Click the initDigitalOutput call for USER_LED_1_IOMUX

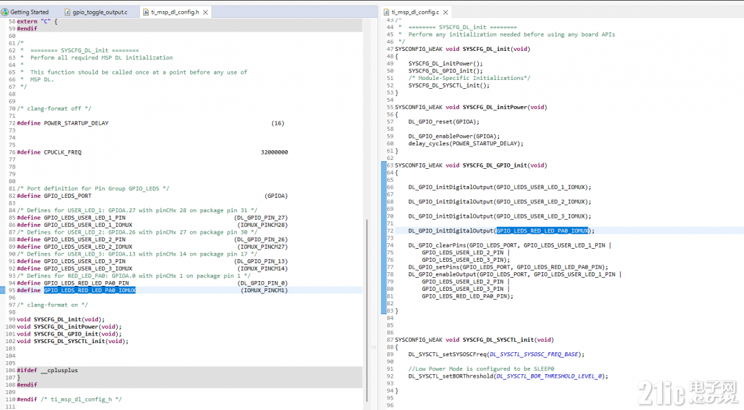(499, 187)
